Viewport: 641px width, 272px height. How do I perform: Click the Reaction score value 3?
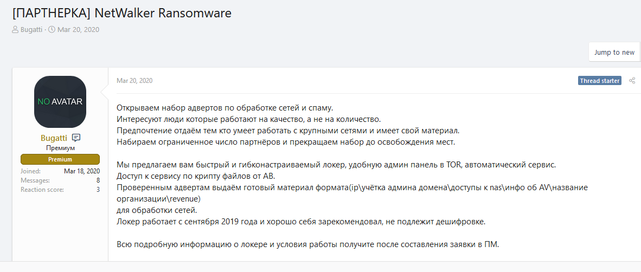pos(98,190)
